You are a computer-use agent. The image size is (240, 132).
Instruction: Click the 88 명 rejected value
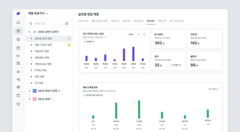[x=194, y=65]
